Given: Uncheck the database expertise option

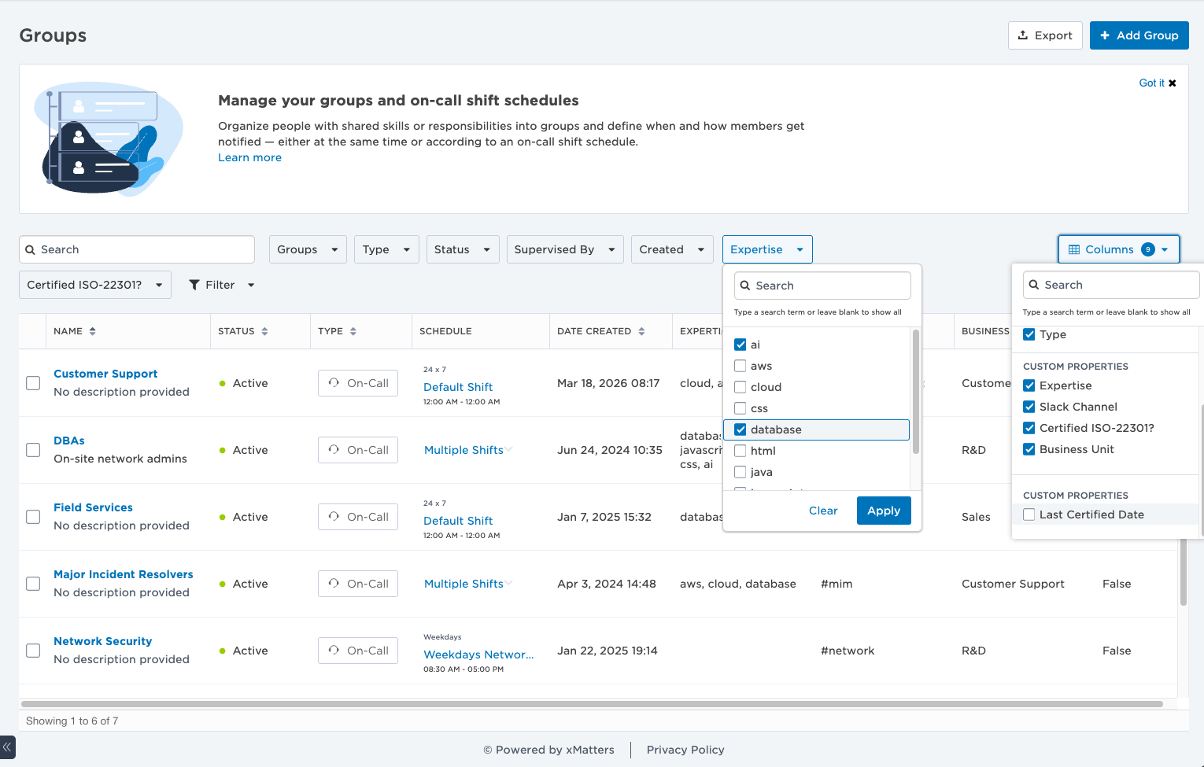Looking at the screenshot, I should tap(740, 430).
